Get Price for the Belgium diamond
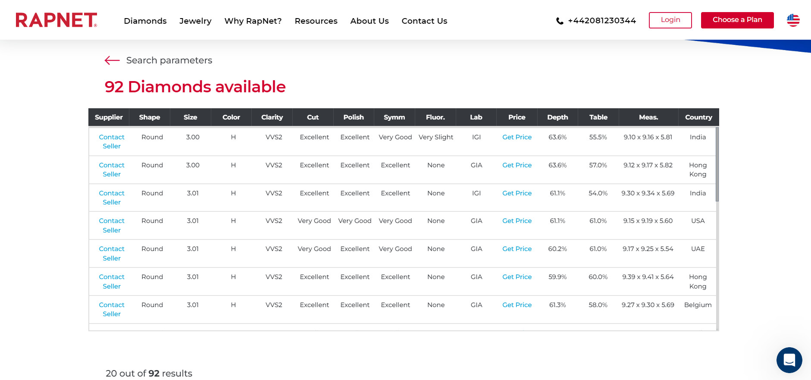This screenshot has width=811, height=380. click(x=517, y=305)
